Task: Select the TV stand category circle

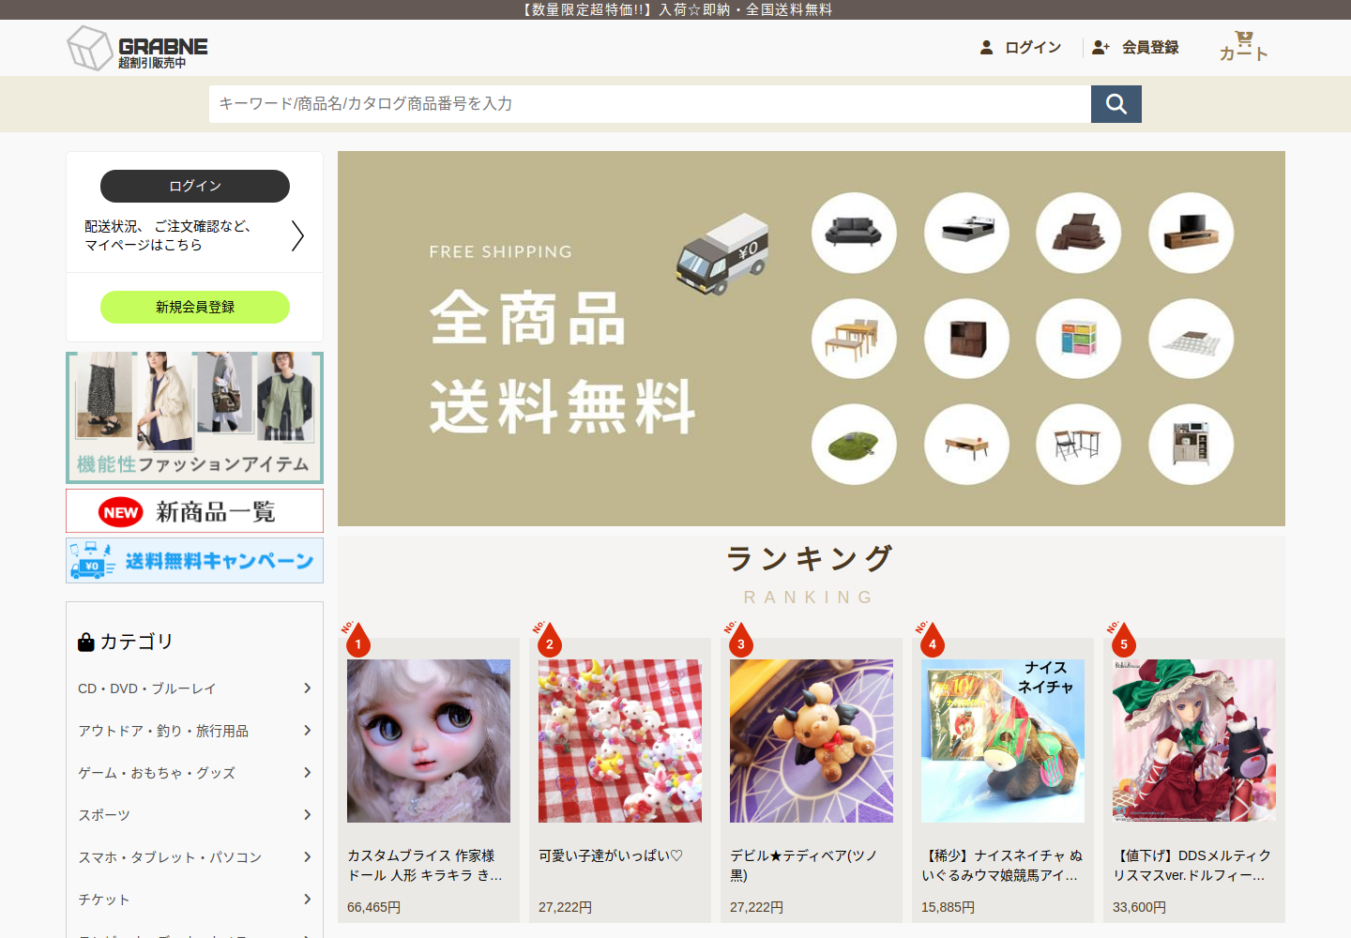Action: (x=1192, y=233)
